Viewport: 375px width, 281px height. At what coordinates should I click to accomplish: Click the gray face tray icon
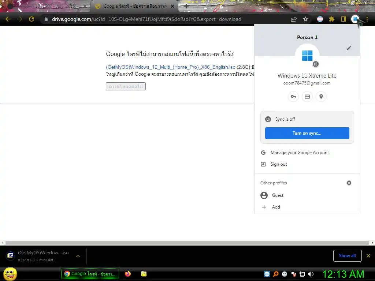[x=285, y=274]
